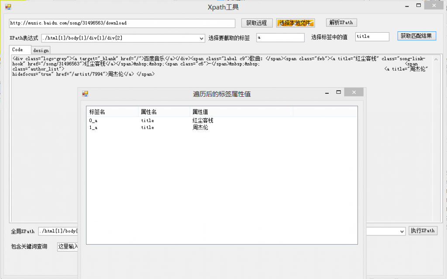
Task: Click the 标签名 column header
Action: click(112, 112)
